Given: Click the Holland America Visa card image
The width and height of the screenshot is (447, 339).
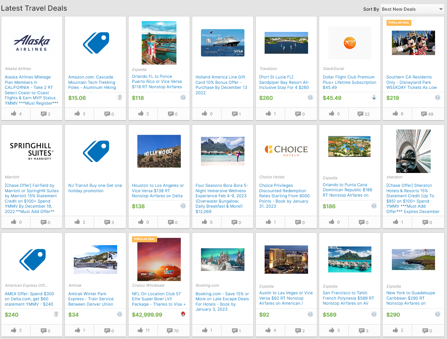Looking at the screenshot, I should tap(223, 43).
